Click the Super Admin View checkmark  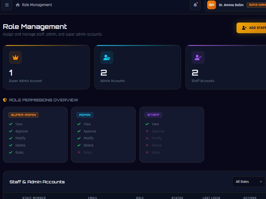[x=11, y=124]
